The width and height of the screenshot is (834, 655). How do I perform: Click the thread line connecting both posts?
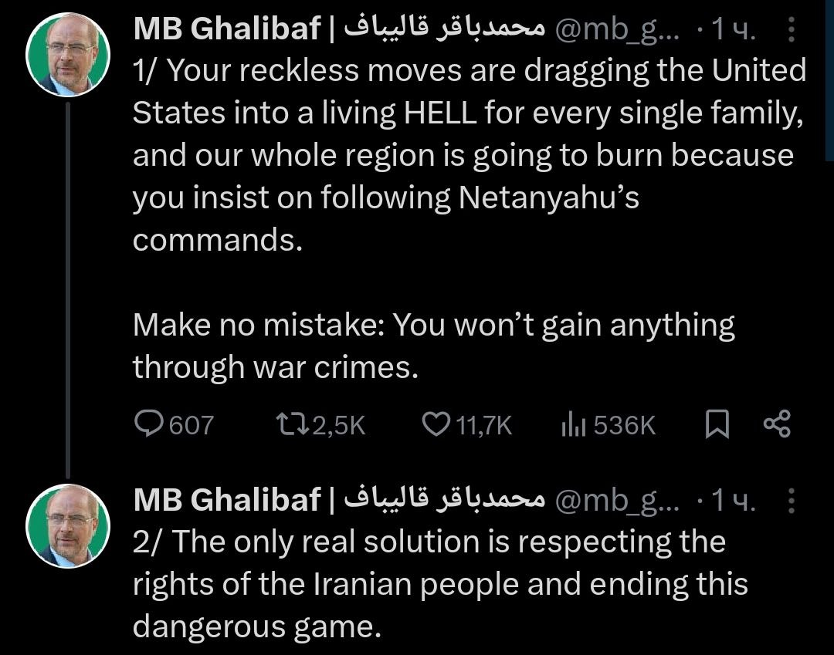click(69, 285)
